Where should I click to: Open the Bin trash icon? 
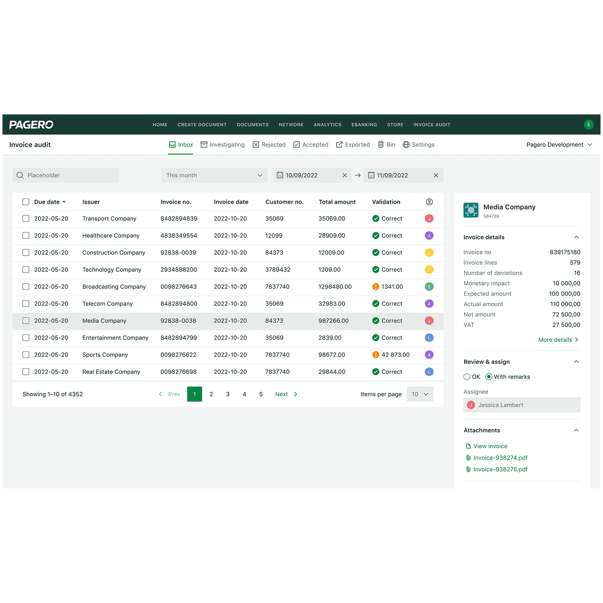(x=381, y=144)
